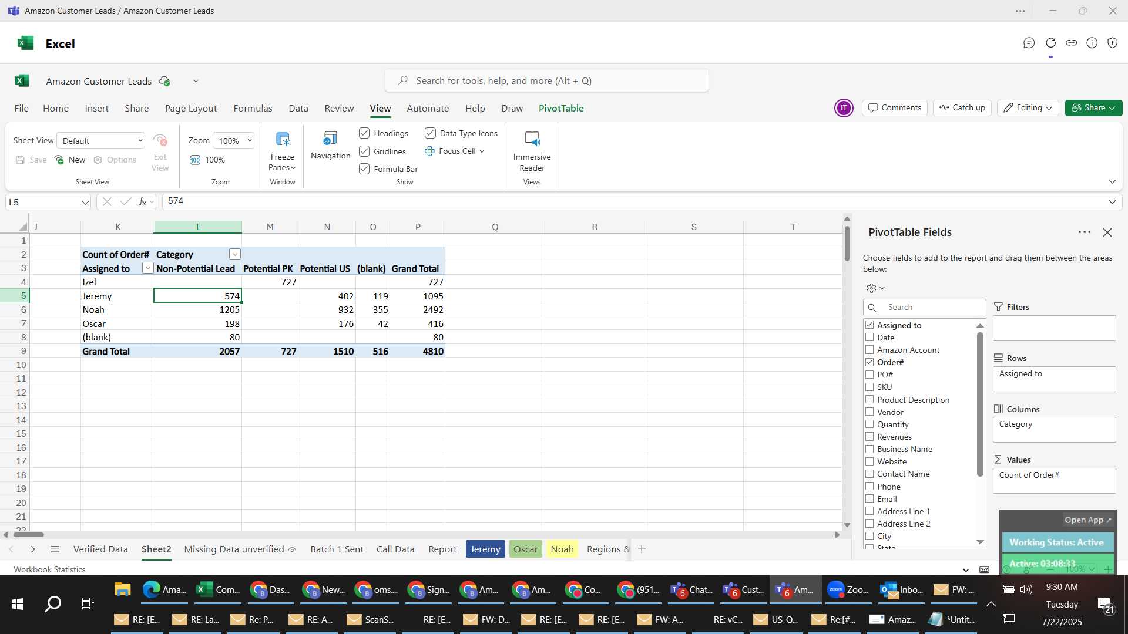Click the select-all corner of the grid

[22, 227]
